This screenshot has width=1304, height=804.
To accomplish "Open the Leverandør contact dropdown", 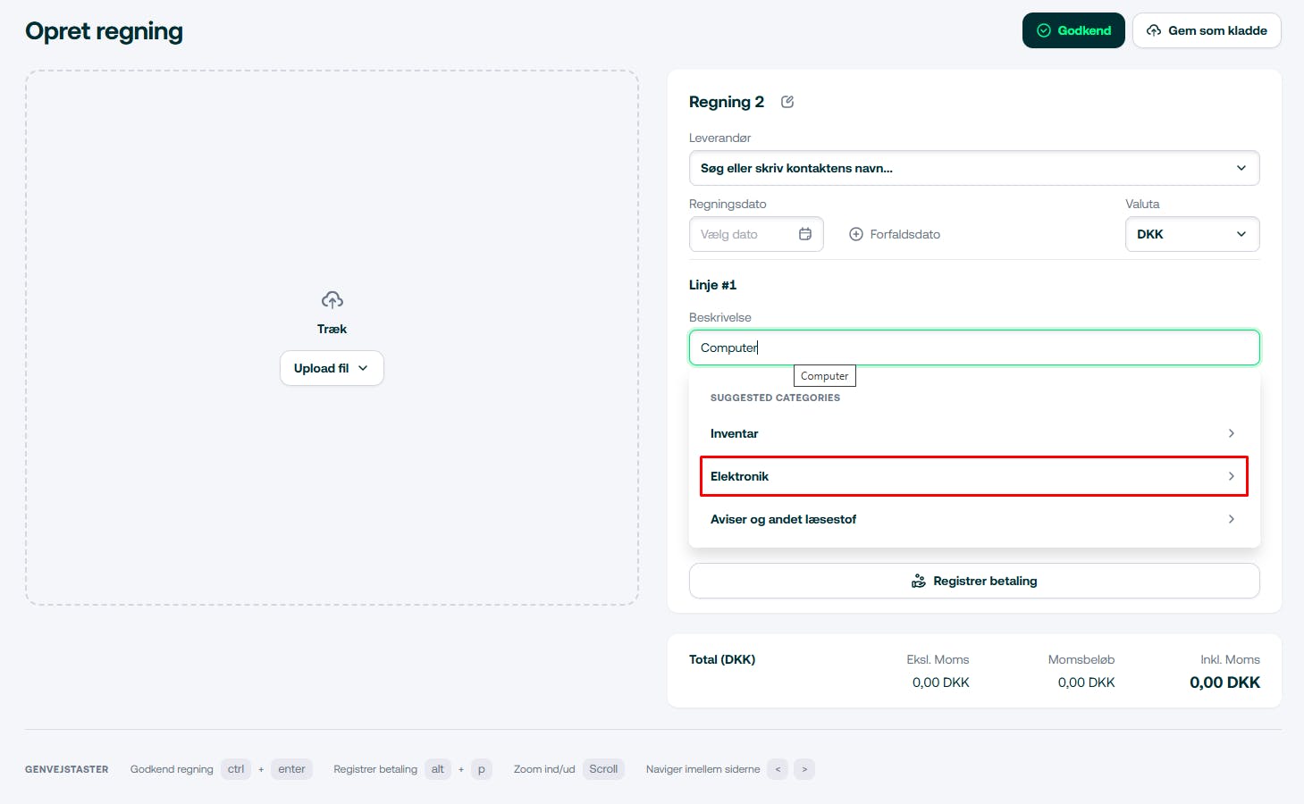I will point(973,168).
